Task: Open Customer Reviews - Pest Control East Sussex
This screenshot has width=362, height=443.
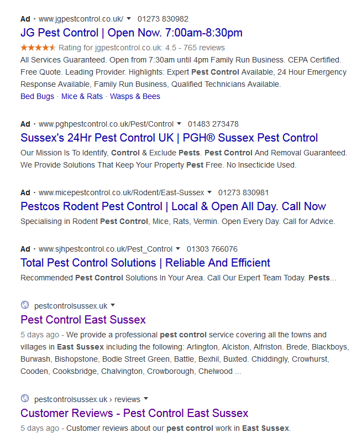Action: pyautogui.click(x=134, y=413)
